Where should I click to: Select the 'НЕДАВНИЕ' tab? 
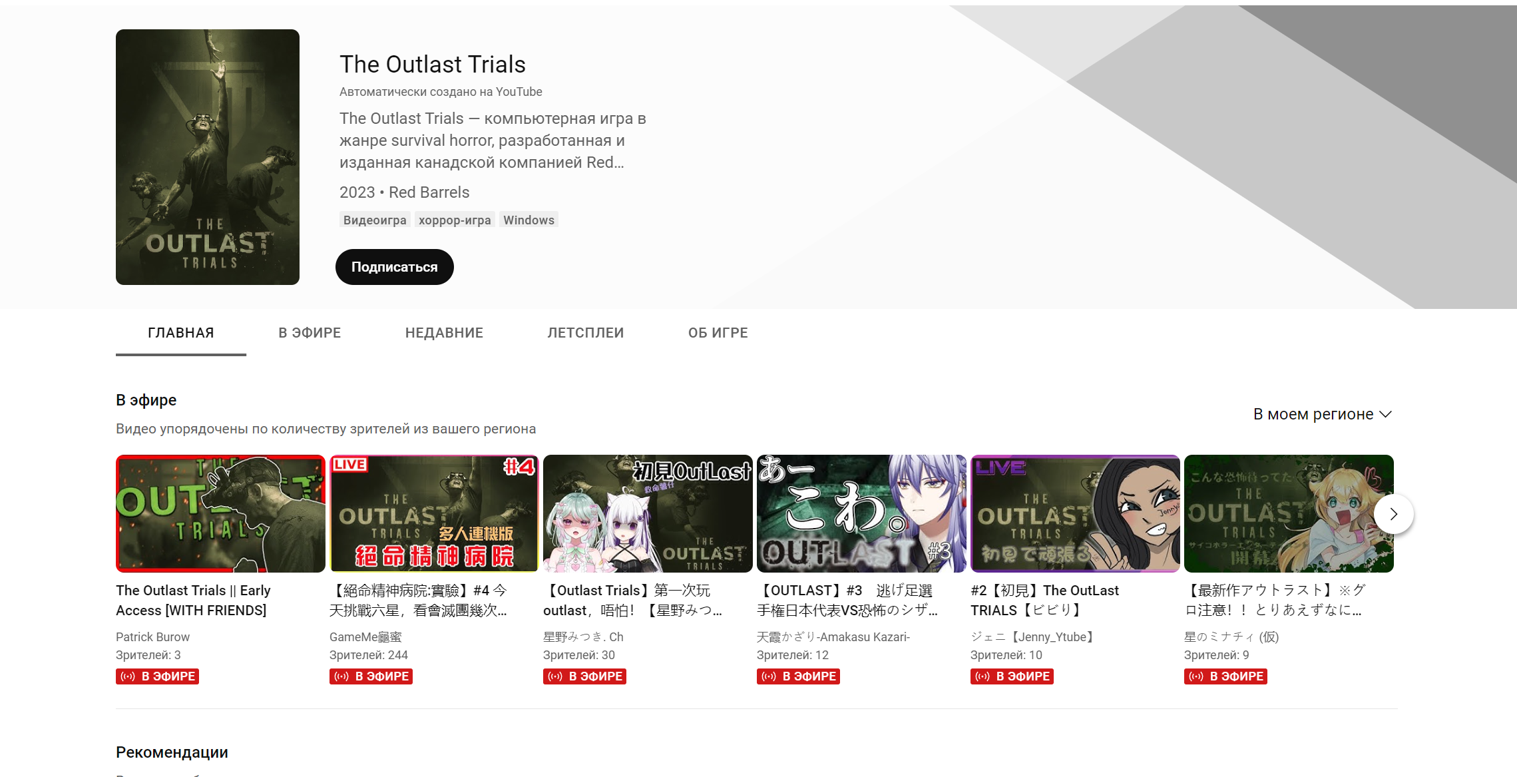point(444,333)
